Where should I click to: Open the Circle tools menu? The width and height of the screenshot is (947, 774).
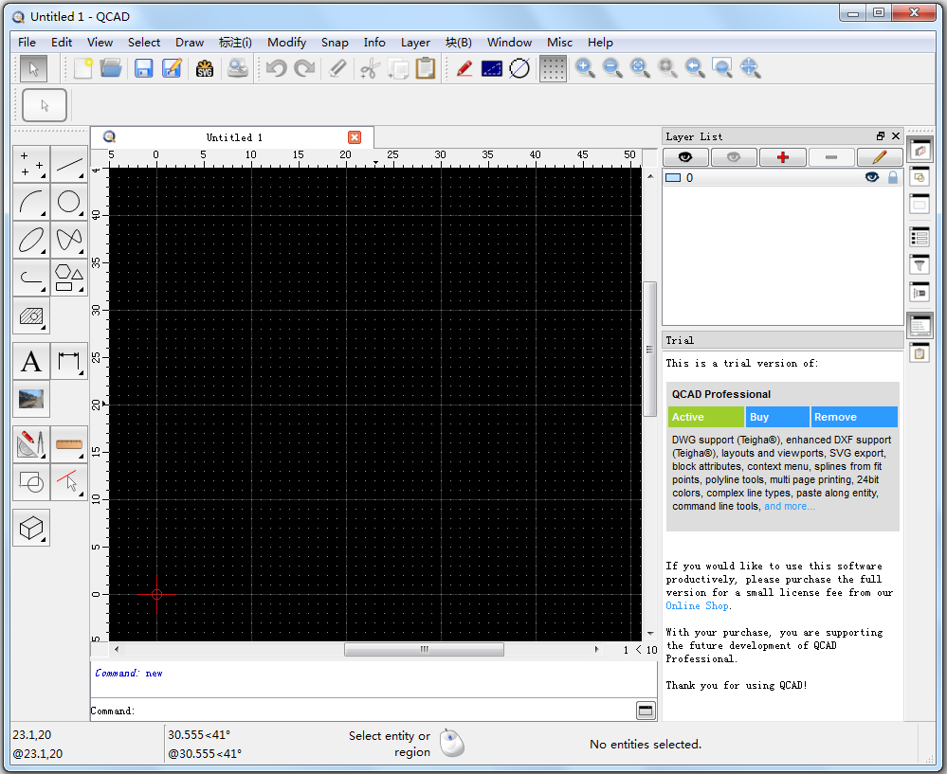69,202
